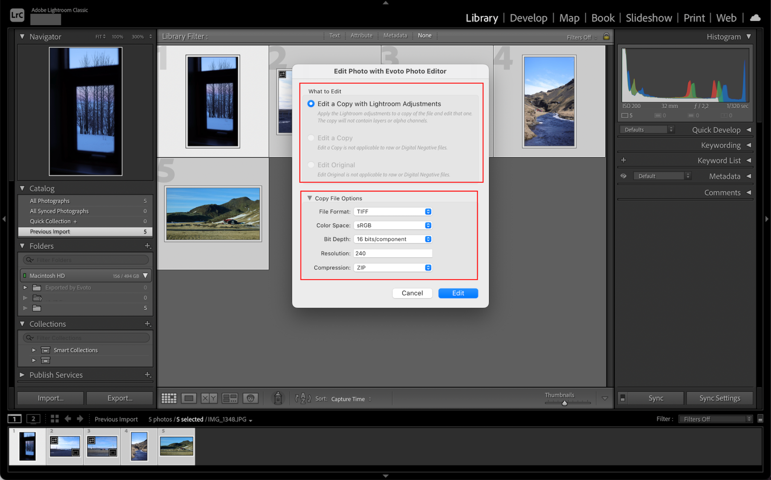The width and height of the screenshot is (771, 480).
Task: Open second window display 2
Action: 33,419
